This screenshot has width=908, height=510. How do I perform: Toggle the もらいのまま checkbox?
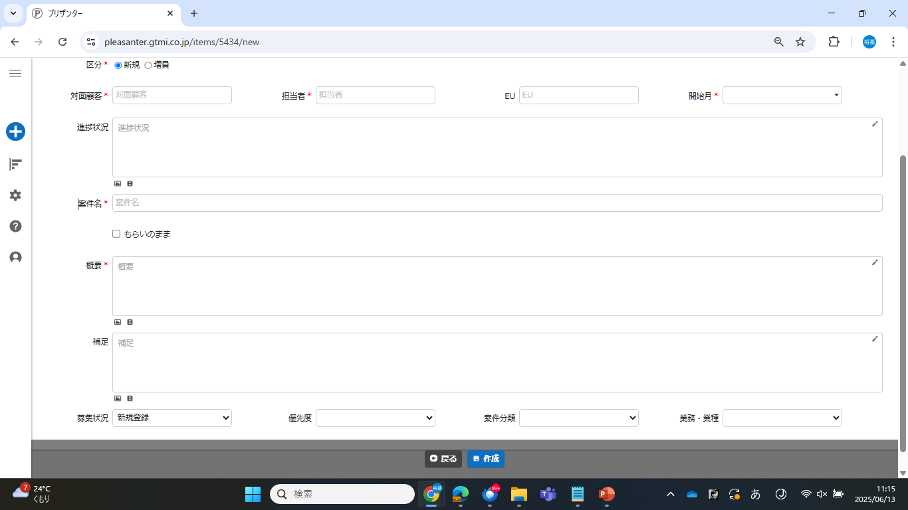point(116,234)
